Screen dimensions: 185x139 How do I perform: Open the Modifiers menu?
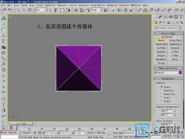(50, 5)
